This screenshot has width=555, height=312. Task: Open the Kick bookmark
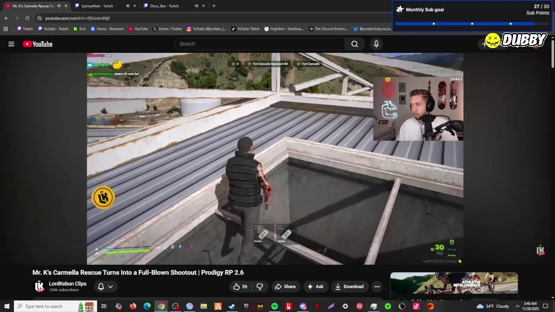(79, 29)
